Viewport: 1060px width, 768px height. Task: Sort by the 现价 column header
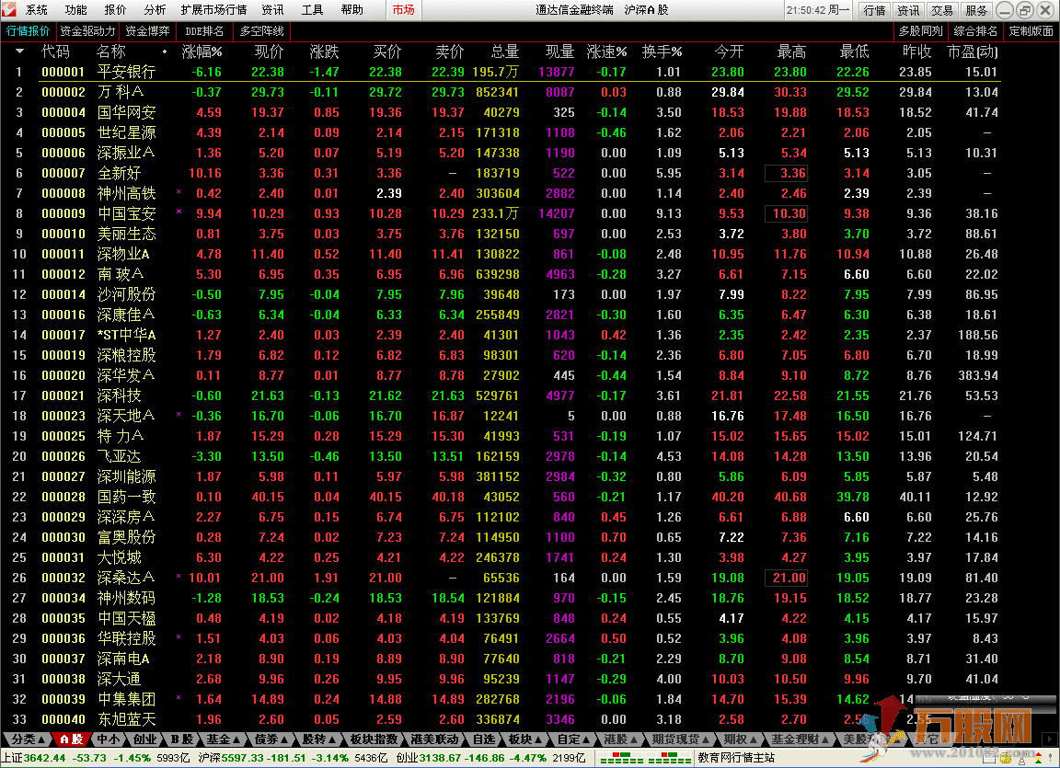[269, 52]
